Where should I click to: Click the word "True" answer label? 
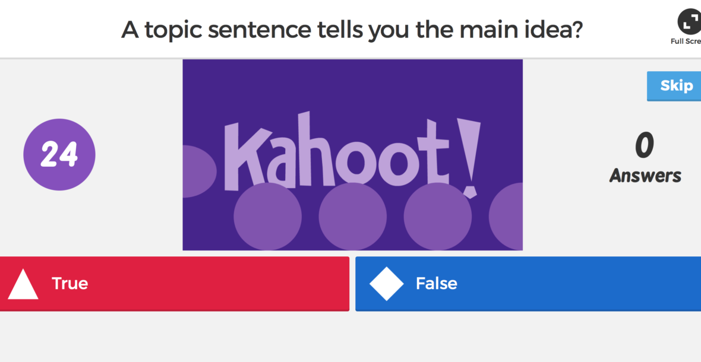pos(70,284)
